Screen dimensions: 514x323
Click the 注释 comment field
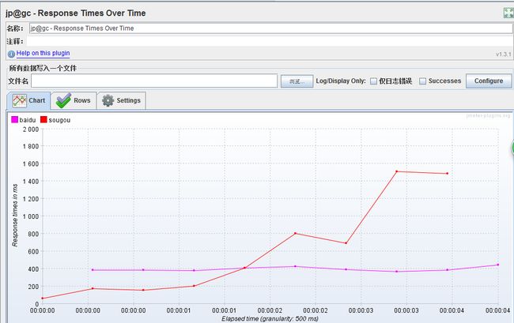click(x=270, y=41)
